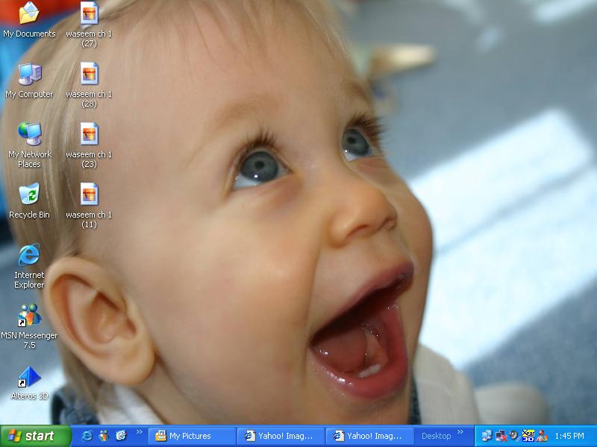Select the file waseem ch 1 (27)
Screen dimensions: 597x447
tap(89, 25)
